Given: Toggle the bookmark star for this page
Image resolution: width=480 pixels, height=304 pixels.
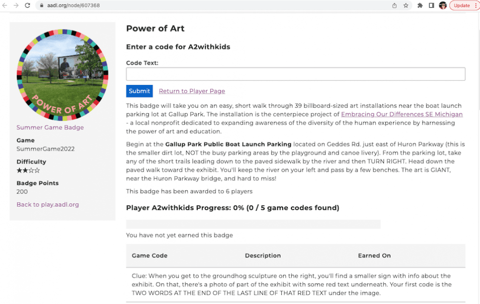Looking at the screenshot, I should click(405, 6).
